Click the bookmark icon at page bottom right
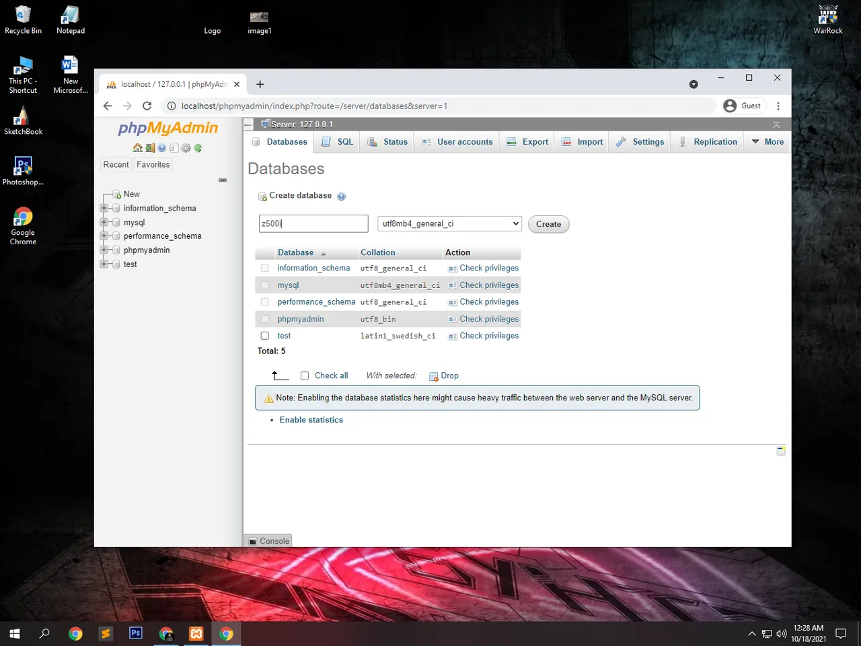The height and width of the screenshot is (646, 861). point(781,451)
